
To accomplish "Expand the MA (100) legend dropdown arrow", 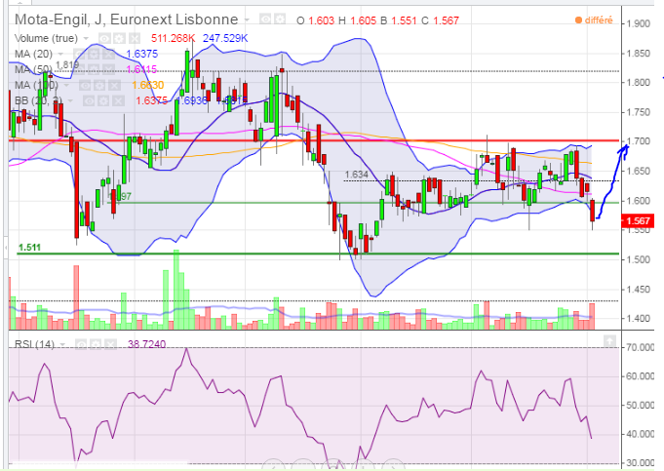I will point(66,86).
